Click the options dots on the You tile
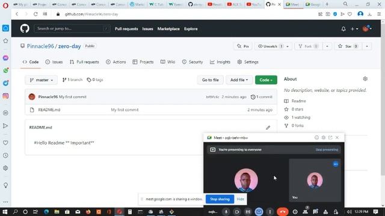The height and width of the screenshot is (216, 385). click(336, 164)
